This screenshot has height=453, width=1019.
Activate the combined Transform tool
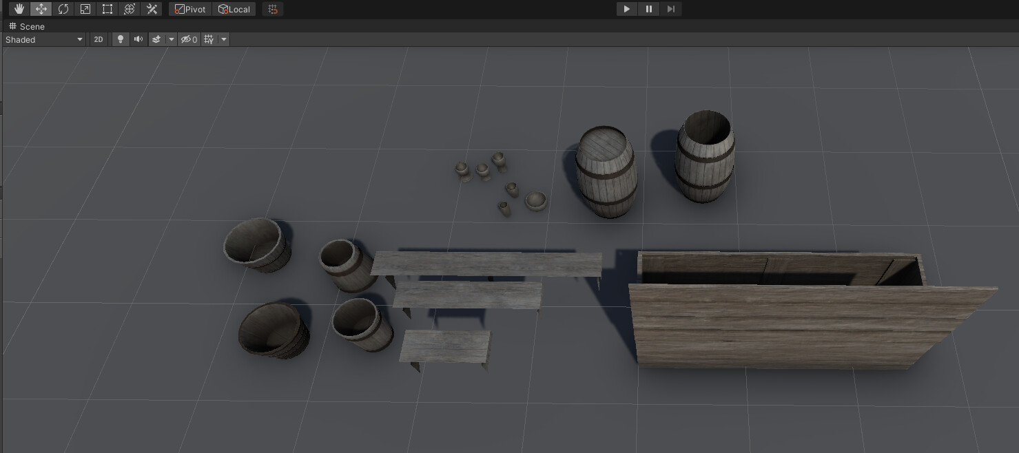point(130,8)
